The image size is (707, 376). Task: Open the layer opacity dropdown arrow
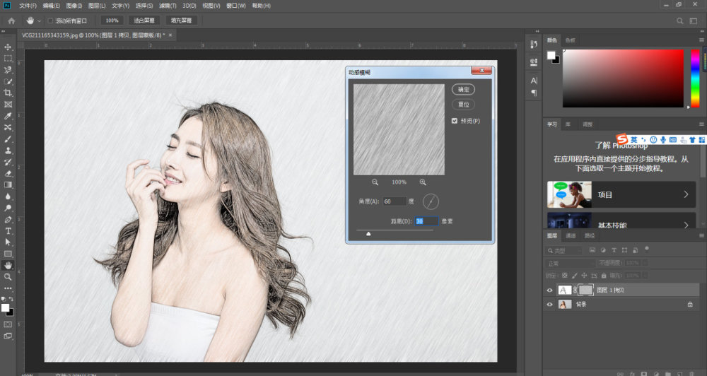tap(645, 263)
